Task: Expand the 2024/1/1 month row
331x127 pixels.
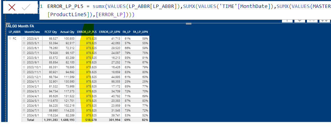Action: 24,81
